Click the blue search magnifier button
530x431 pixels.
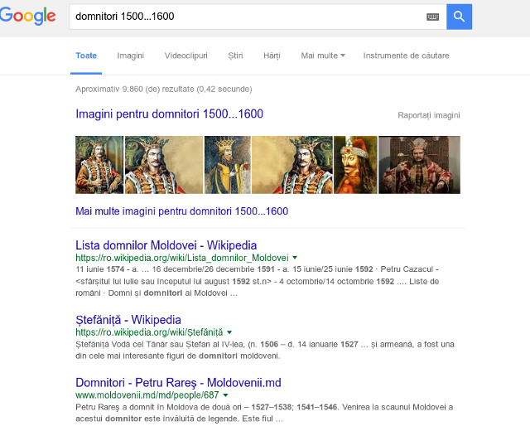point(459,17)
